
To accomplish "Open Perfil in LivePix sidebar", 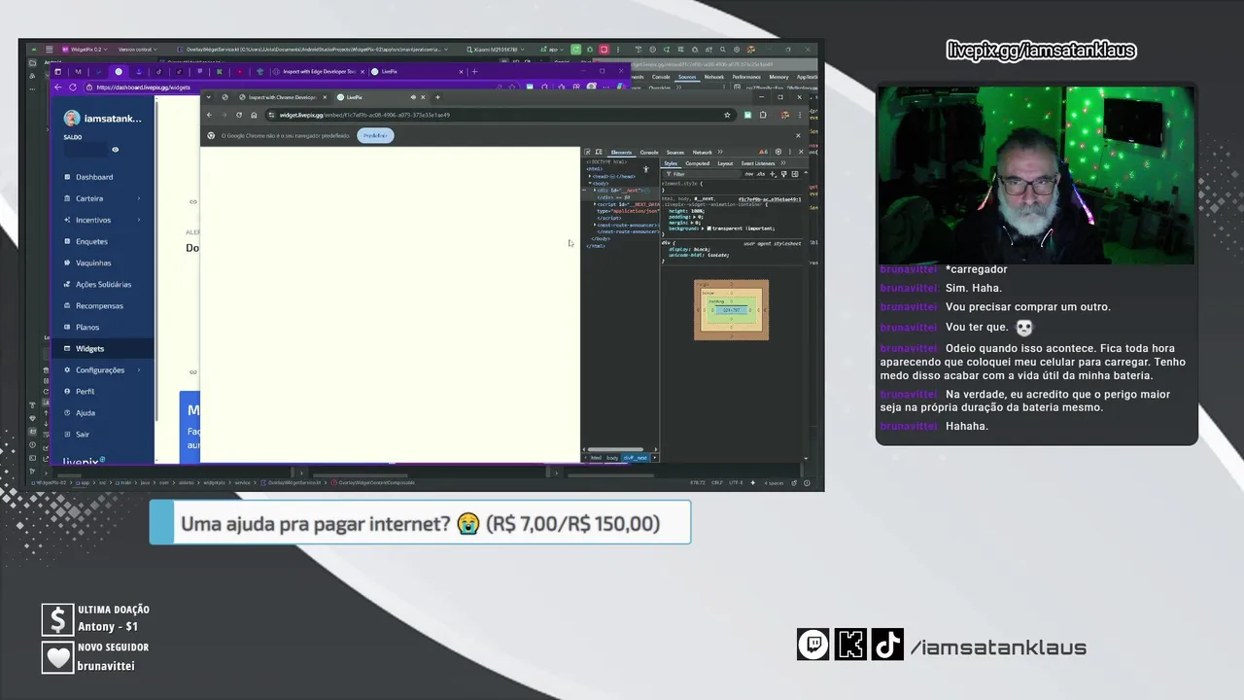I will click(x=86, y=391).
